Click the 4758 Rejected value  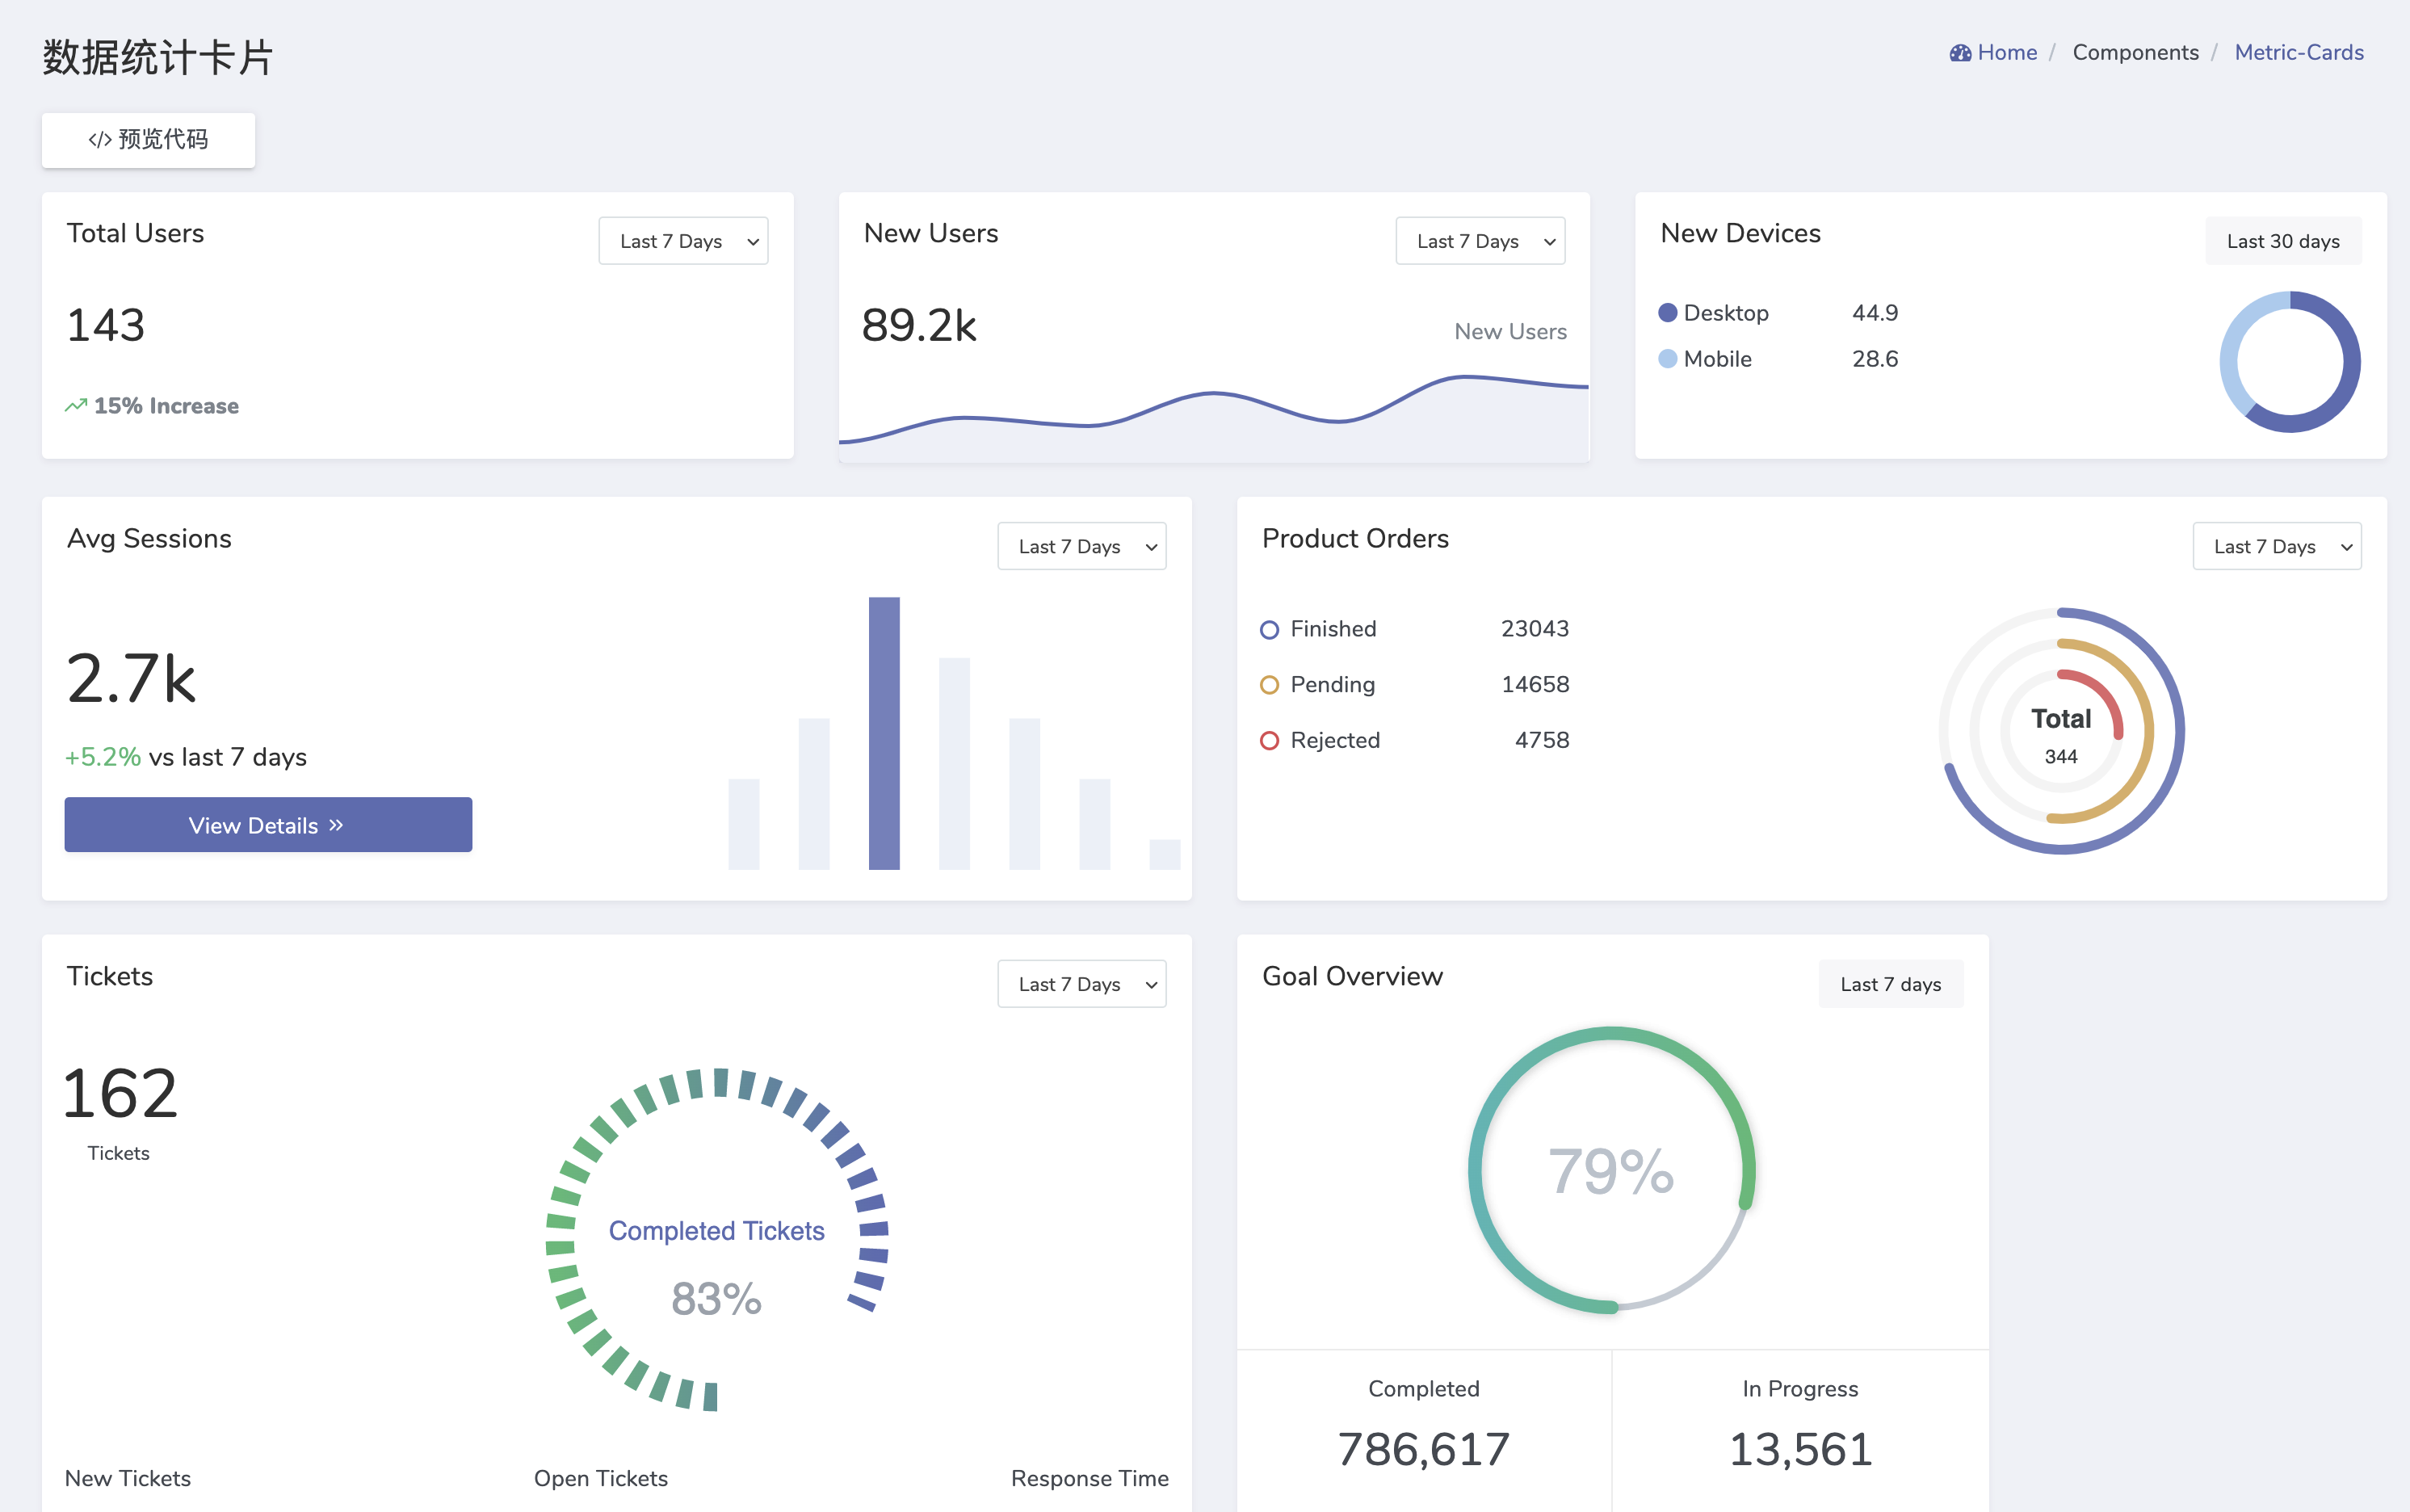coord(1541,741)
